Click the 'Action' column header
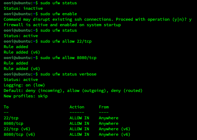This screenshot has height=140, width=197. tap(77, 107)
